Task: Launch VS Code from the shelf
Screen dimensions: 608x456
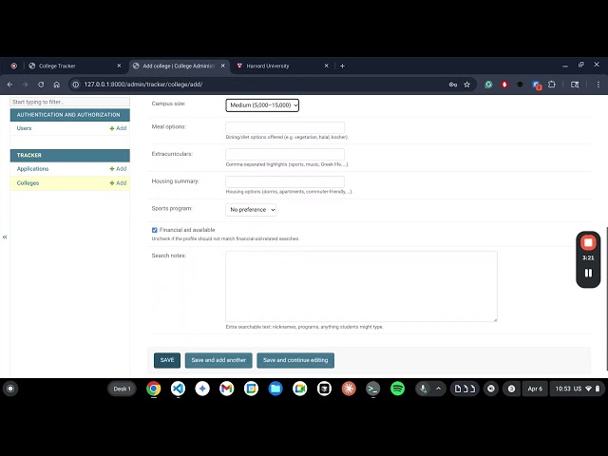Action: pyautogui.click(x=178, y=389)
